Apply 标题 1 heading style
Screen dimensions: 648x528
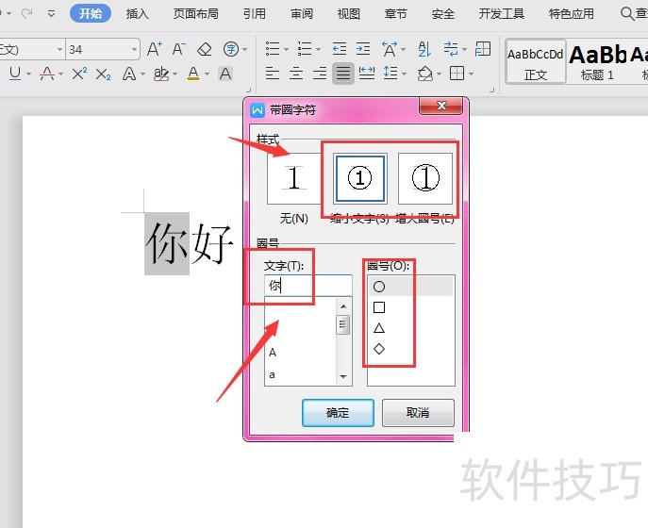coord(597,62)
